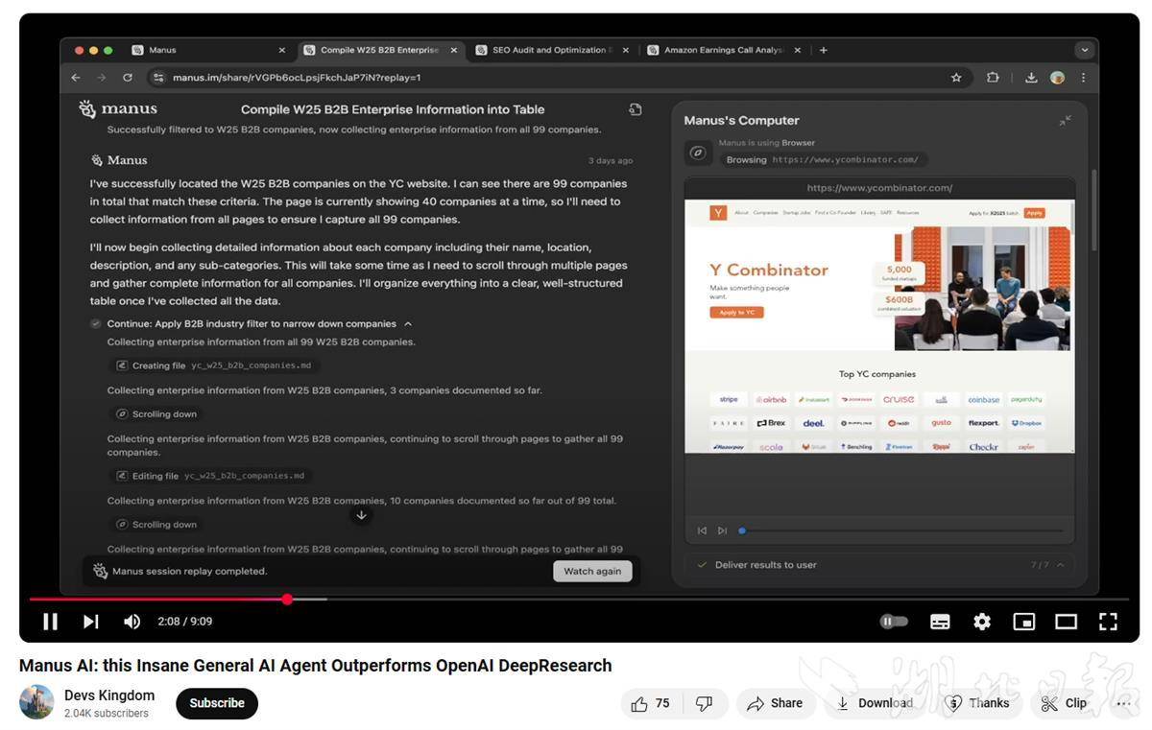The image size is (1152, 730).
Task: Go forward in the browser
Action: click(102, 78)
